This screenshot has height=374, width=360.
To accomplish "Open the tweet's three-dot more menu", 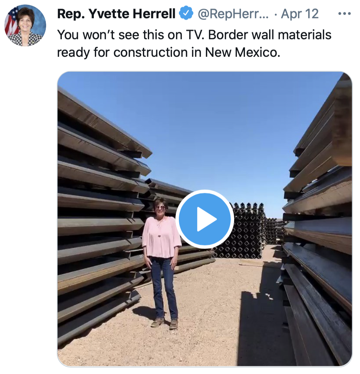I will click(344, 14).
